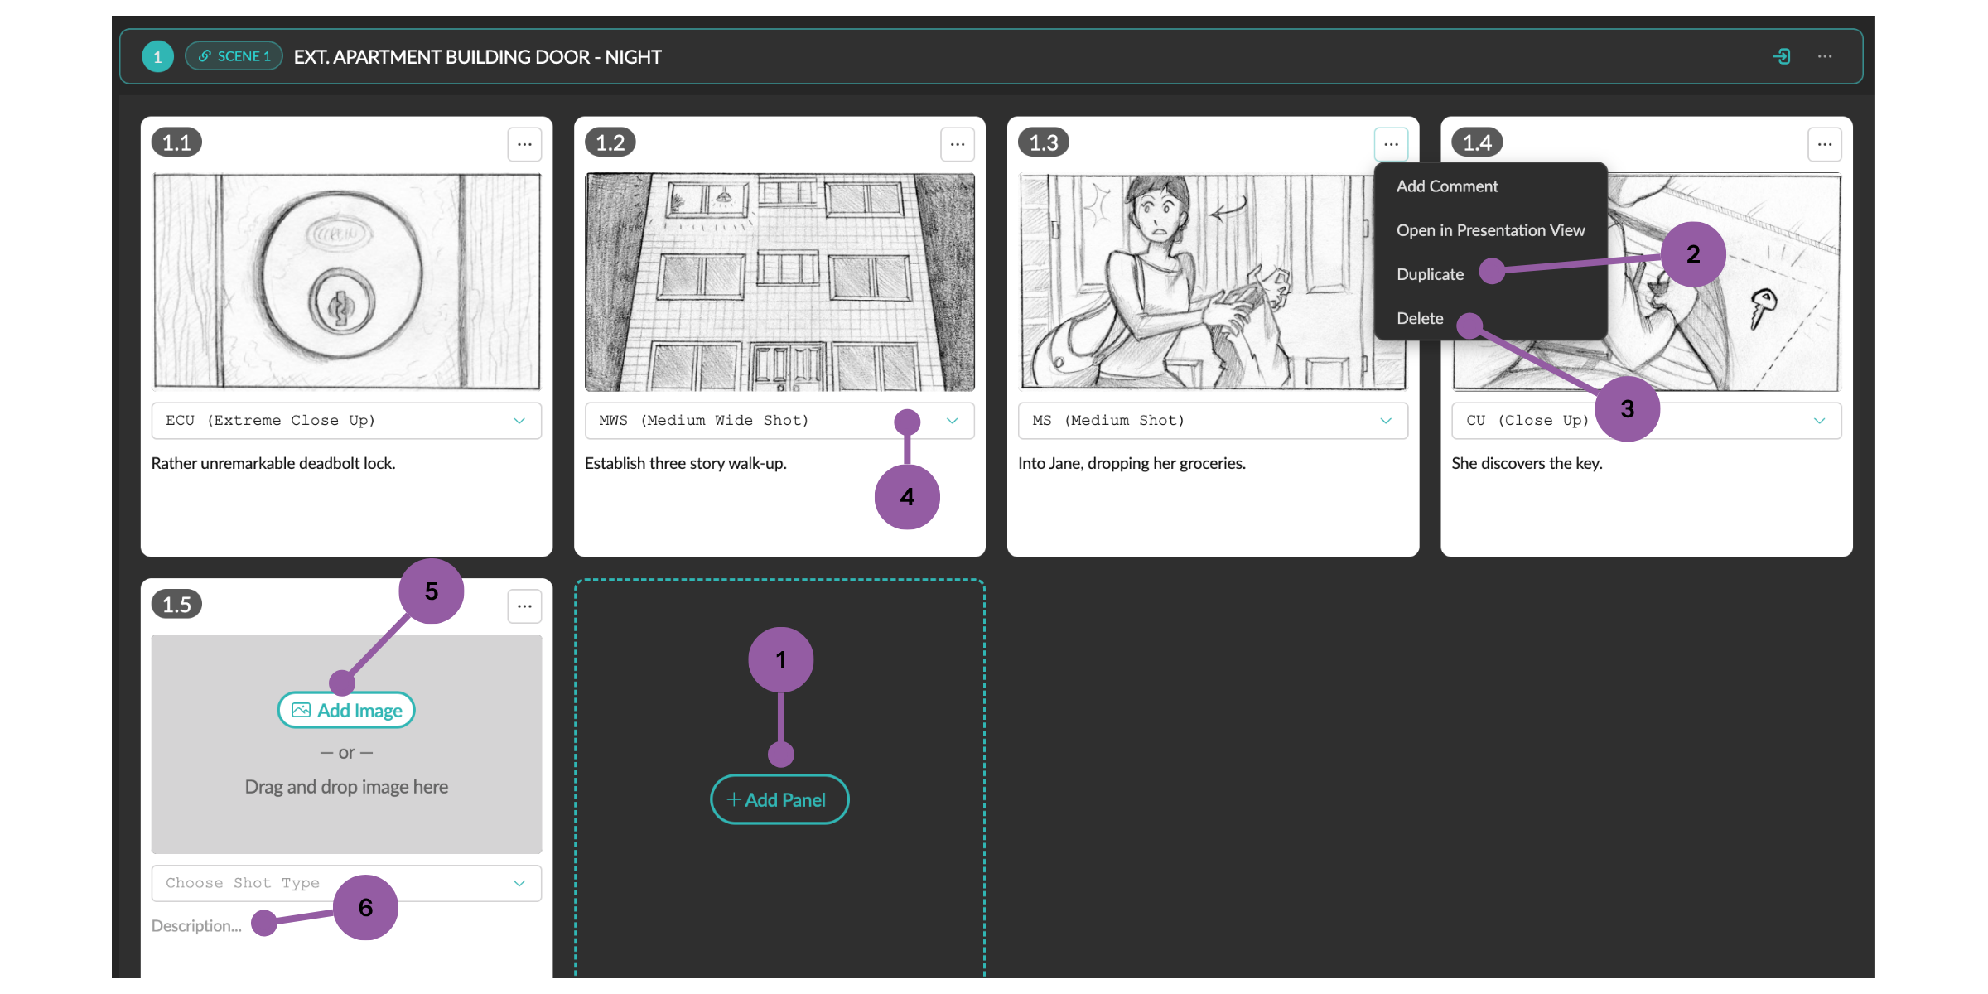Click the text She discovers the key.
1988x994 pixels.
click(x=1527, y=464)
